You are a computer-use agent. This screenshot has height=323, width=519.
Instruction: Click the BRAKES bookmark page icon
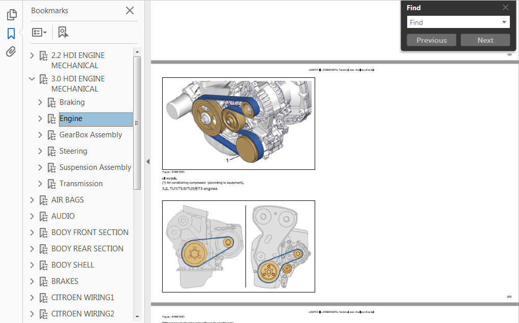point(43,282)
